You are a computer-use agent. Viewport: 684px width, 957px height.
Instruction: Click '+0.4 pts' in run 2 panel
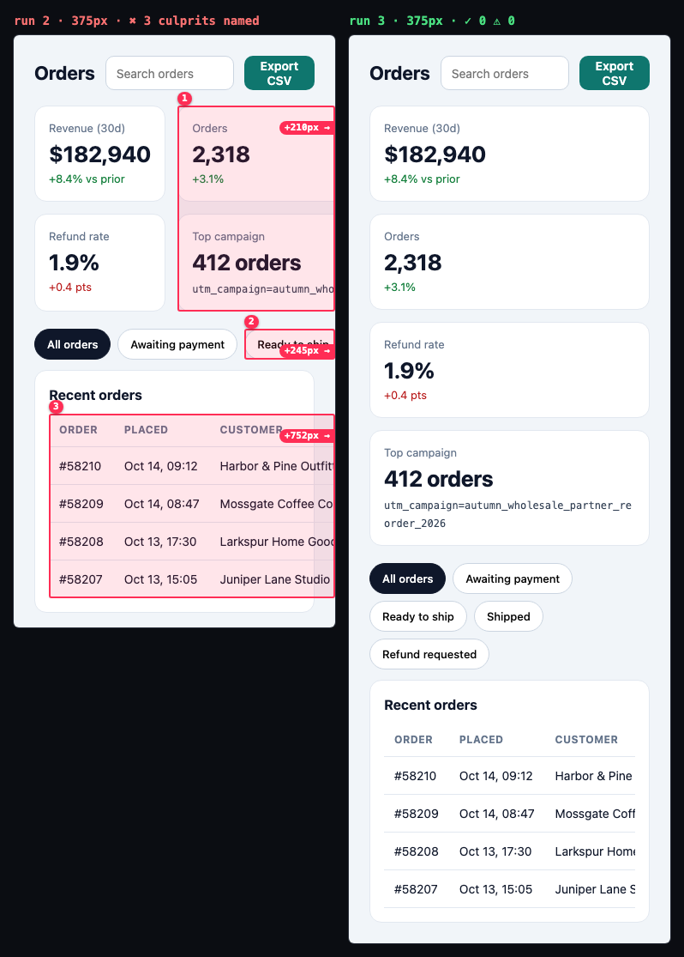coord(70,287)
